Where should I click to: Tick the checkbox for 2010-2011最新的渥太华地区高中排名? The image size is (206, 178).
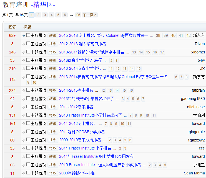28,52
